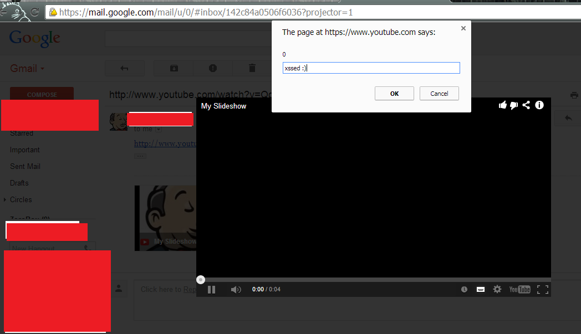Reload the page with browser refresh
Image resolution: width=581 pixels, height=334 pixels.
click(x=35, y=12)
